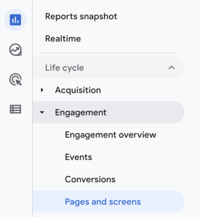Expand Acquisition using its triangle arrow
The image size is (200, 217).
[x=42, y=90]
